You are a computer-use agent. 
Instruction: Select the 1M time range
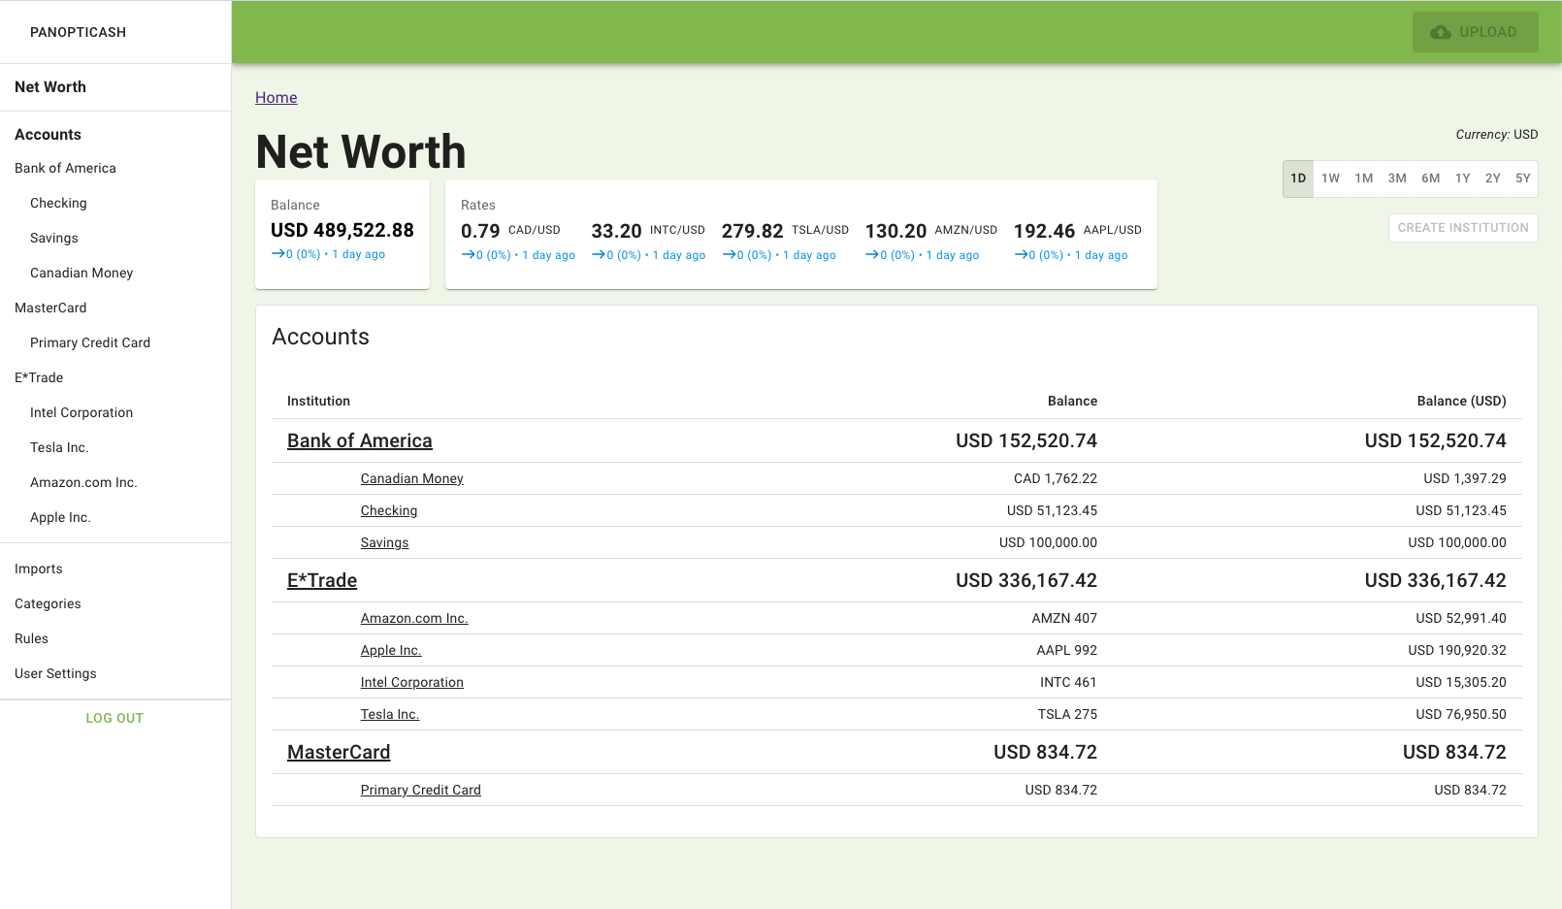click(1364, 179)
